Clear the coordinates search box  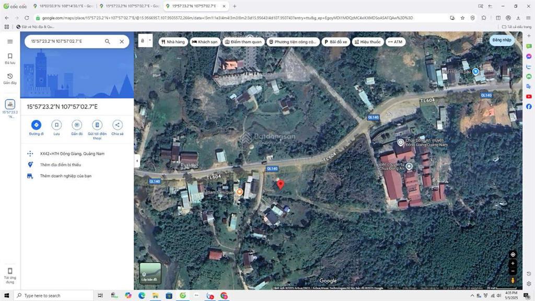click(122, 41)
